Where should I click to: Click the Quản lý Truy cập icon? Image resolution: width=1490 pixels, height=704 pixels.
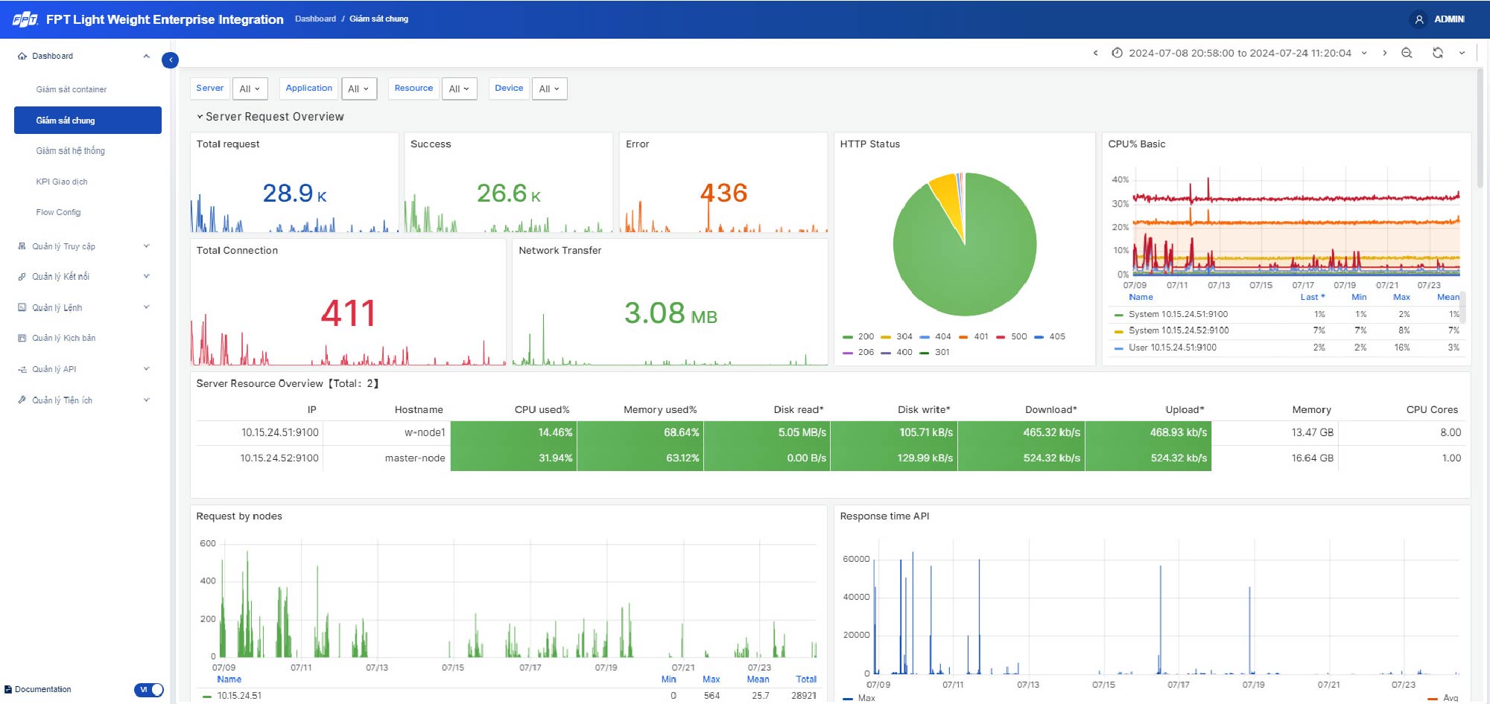pos(22,246)
